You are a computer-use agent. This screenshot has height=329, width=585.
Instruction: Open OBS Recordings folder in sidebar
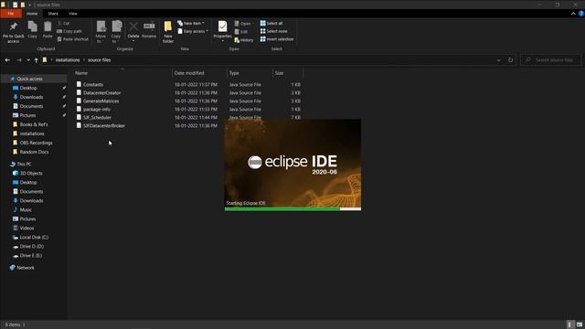tap(36, 143)
